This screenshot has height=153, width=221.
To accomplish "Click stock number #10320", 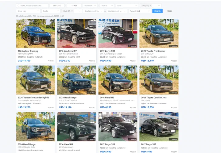I will 51,61.
